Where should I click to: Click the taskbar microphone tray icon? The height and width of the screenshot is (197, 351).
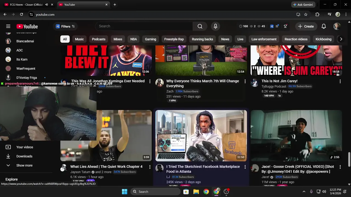(311, 192)
